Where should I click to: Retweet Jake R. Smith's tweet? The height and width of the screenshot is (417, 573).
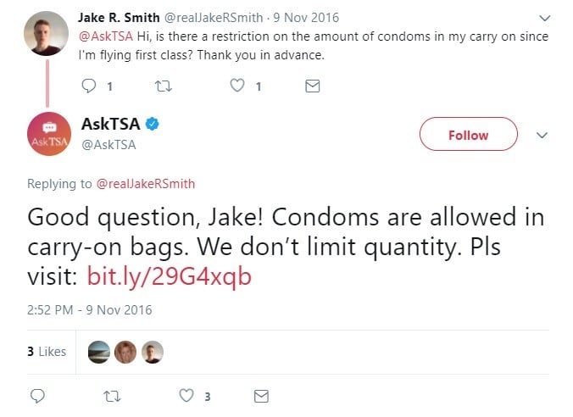163,86
